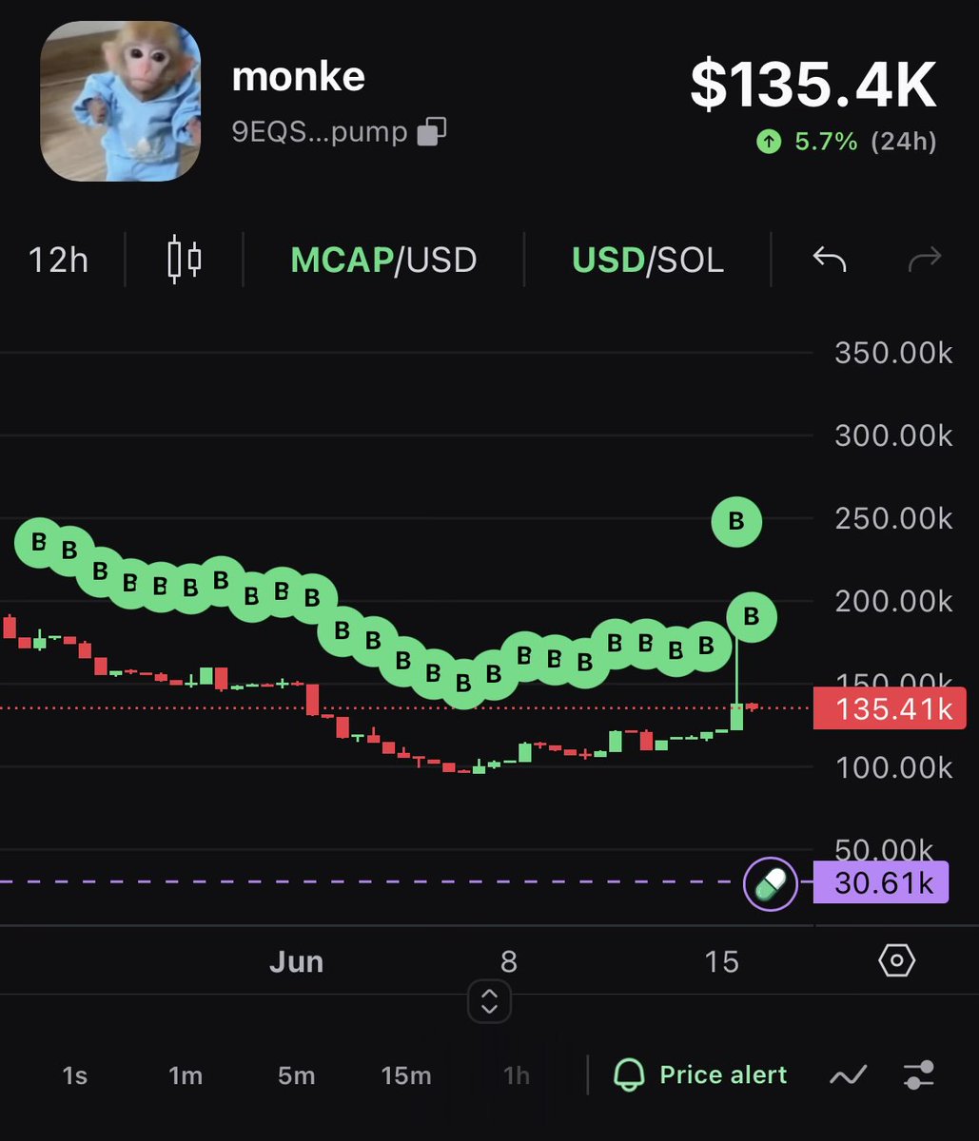Open the 12h interval selector

point(58,260)
